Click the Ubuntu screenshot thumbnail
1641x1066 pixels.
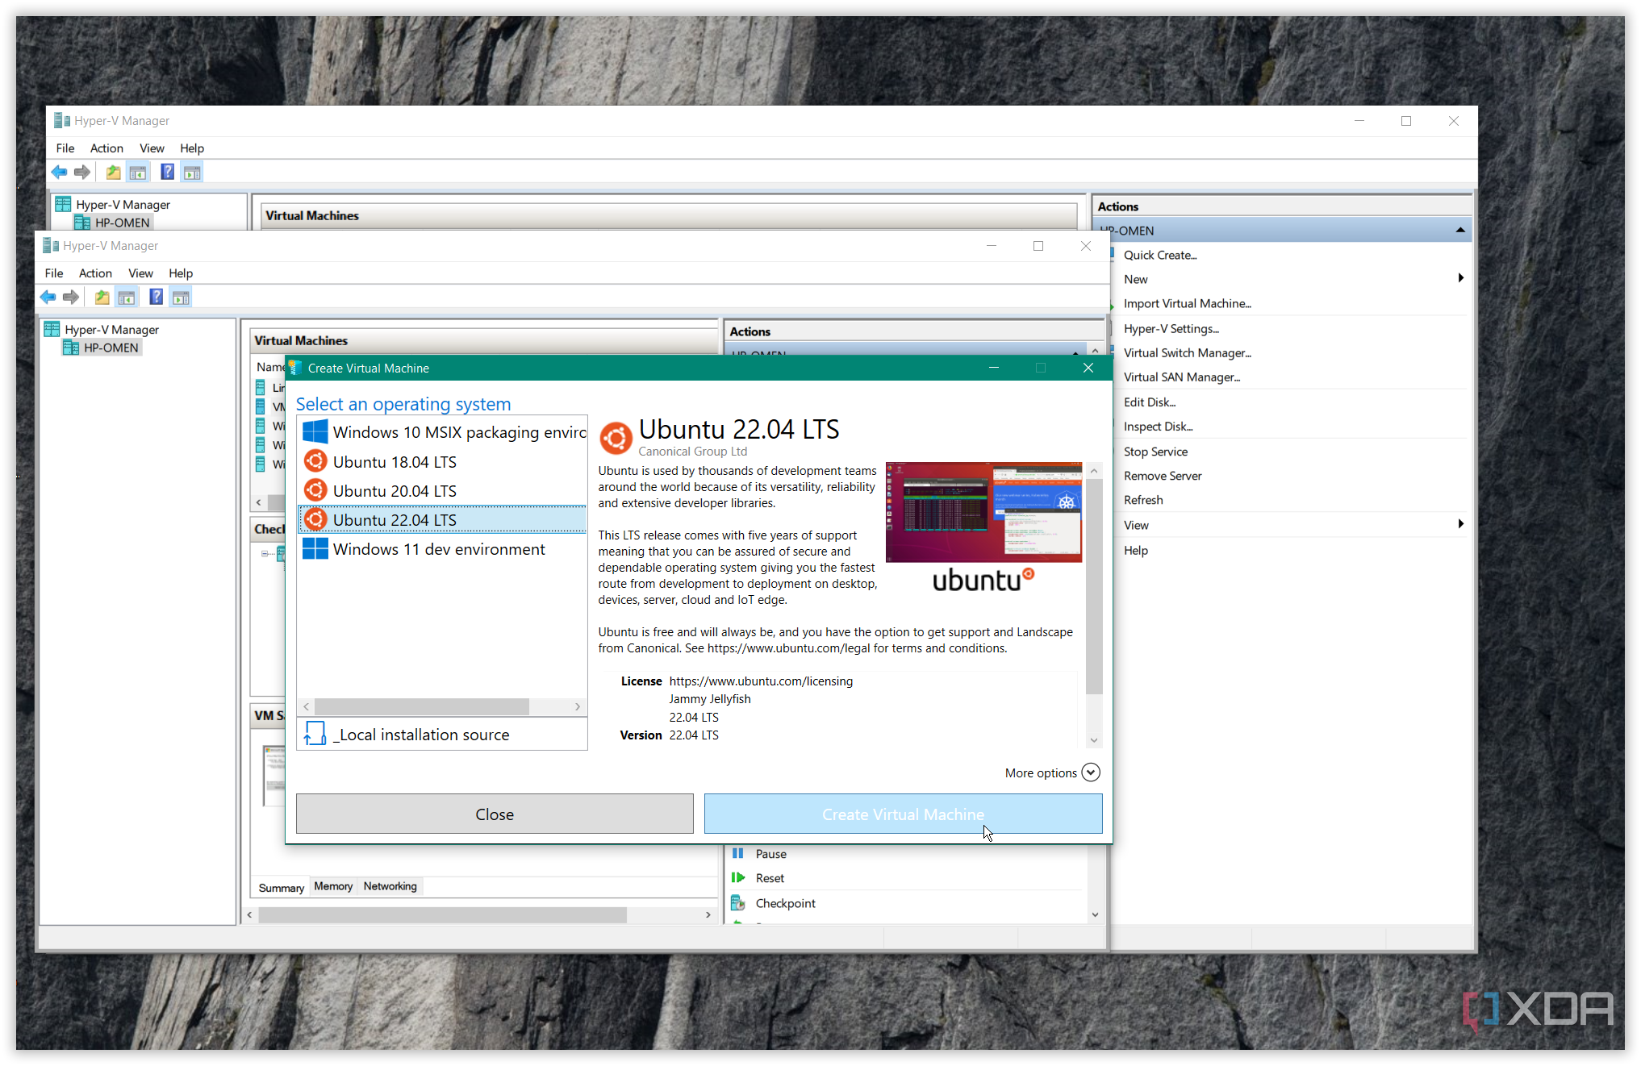point(983,512)
